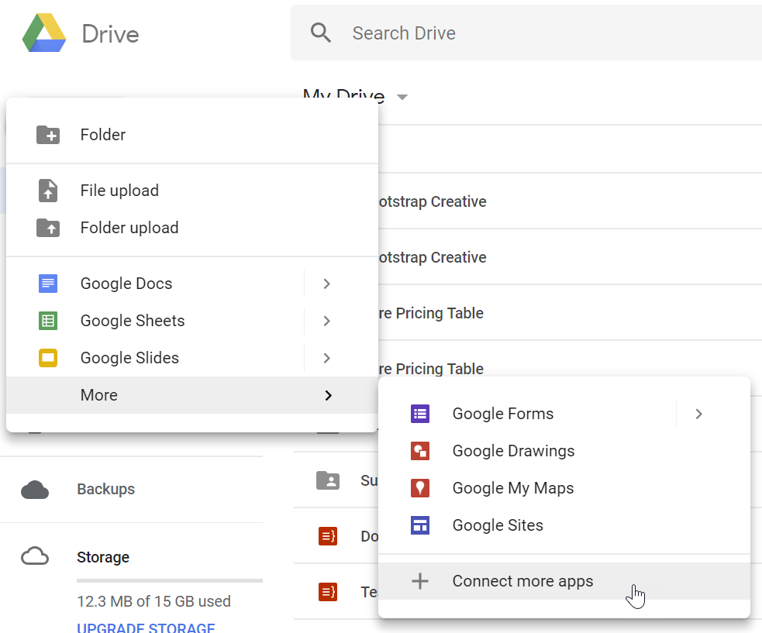Click the storage usage progress bar

tap(170, 580)
